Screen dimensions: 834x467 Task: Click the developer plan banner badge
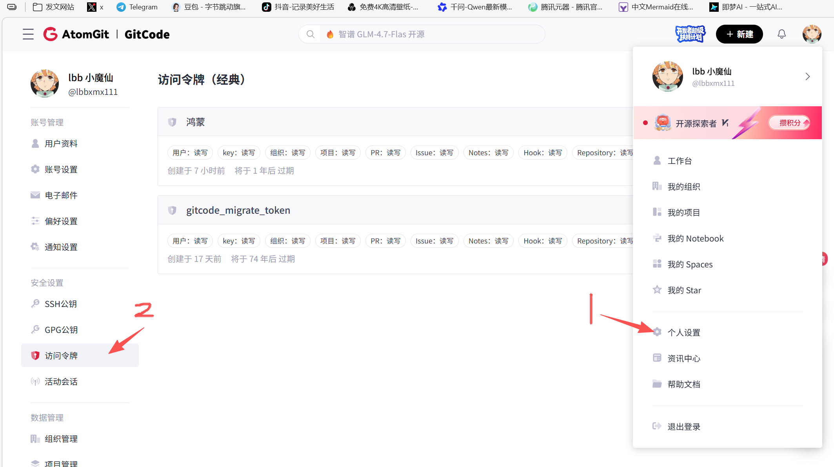pyautogui.click(x=690, y=35)
